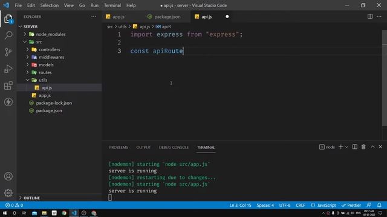This screenshot has width=387, height=217.
Task: Open the View menu
Action: coord(68,5)
